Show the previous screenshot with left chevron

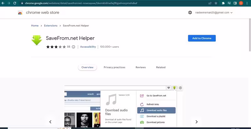(x=50, y=122)
